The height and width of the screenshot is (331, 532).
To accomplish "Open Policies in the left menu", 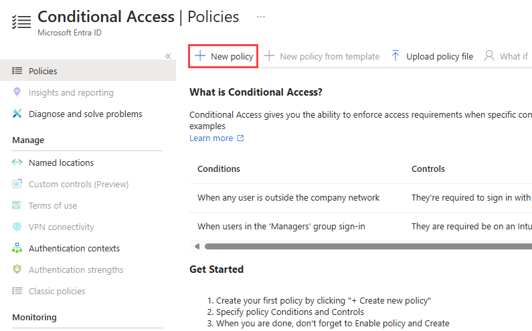I will pyautogui.click(x=43, y=71).
